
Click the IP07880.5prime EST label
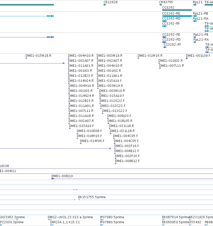[x=112, y=222]
